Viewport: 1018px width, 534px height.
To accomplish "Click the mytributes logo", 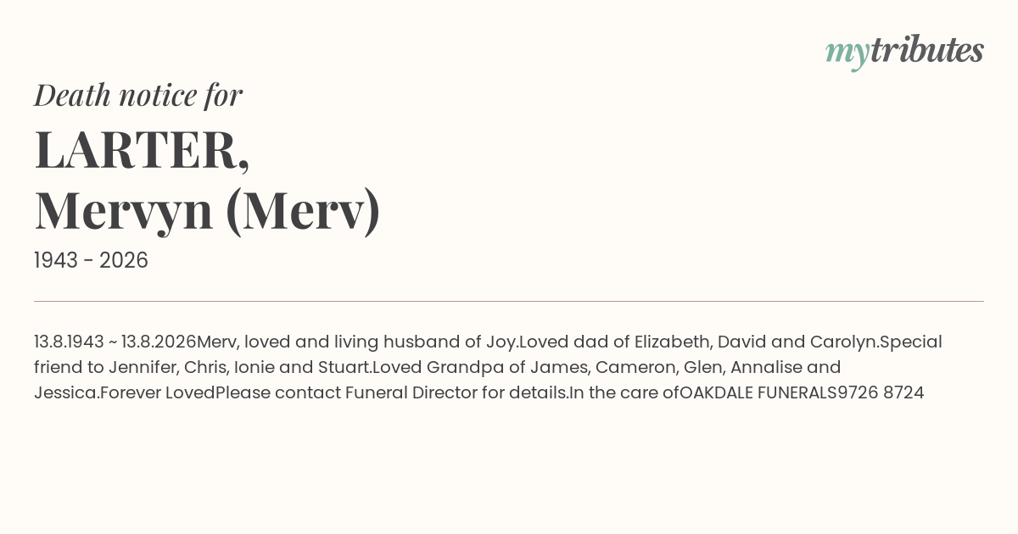I will (x=904, y=52).
